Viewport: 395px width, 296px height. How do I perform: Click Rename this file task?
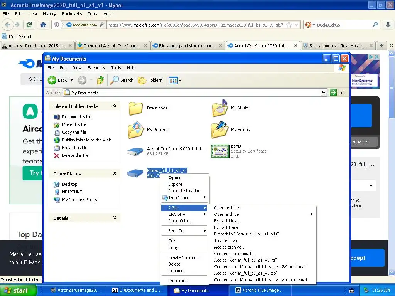(x=77, y=117)
